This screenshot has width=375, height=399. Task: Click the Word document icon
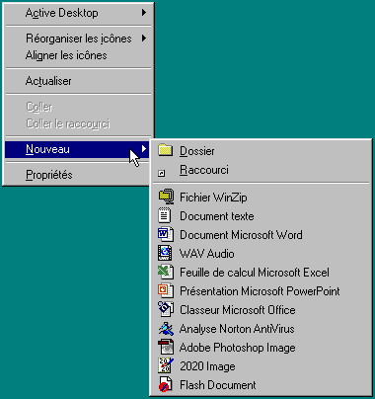166,234
